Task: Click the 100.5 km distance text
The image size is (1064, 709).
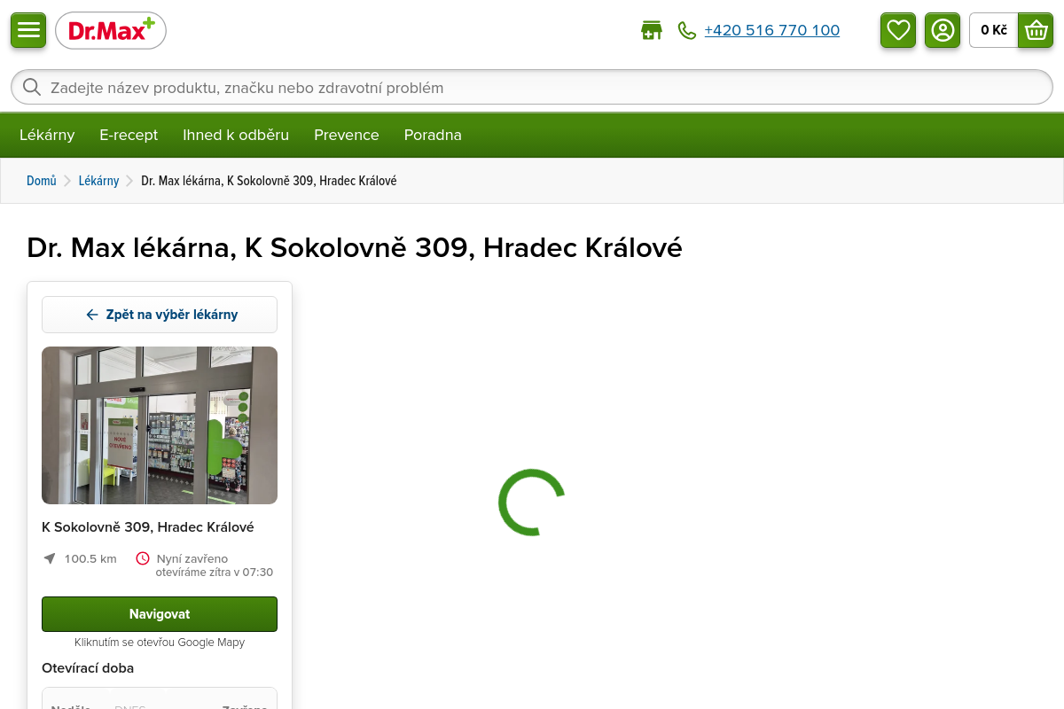Action: point(90,558)
